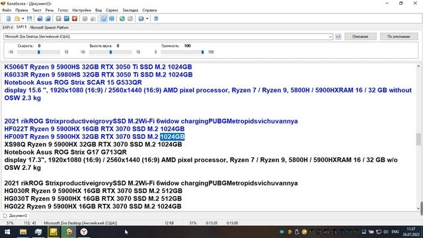Save the document with the floppy disk icon

pos(29,19)
